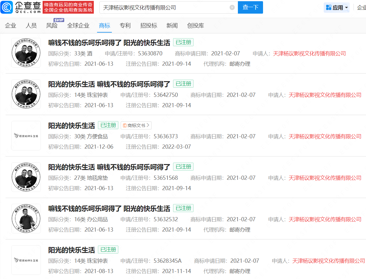This screenshot has width=366, height=279.
Task: Switch to the 招投标 tab
Action: click(149, 25)
